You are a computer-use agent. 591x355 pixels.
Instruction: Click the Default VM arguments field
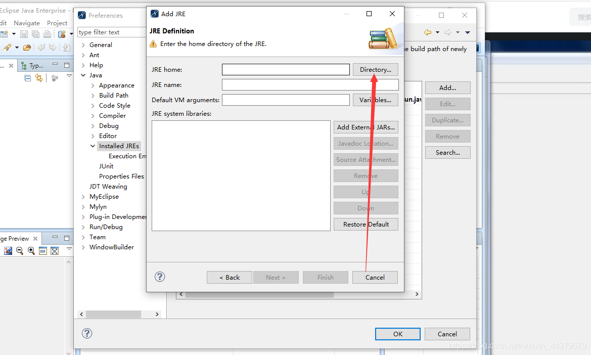(x=286, y=100)
